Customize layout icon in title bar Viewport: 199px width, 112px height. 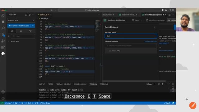tap(173, 10)
